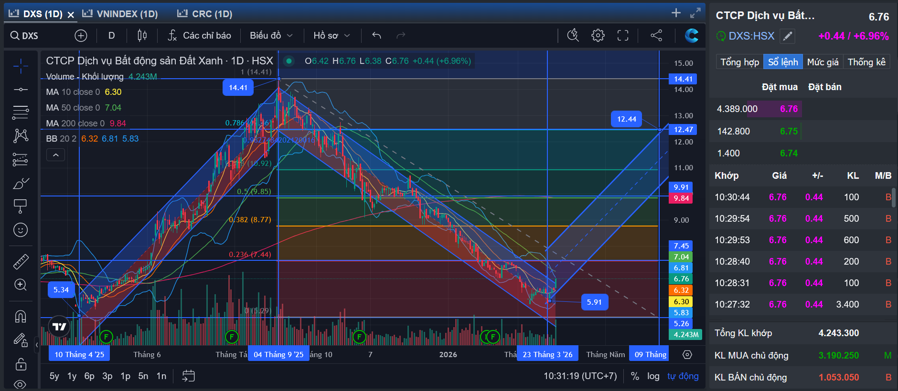Set the 1y time range
The image size is (898, 391).
(72, 376)
